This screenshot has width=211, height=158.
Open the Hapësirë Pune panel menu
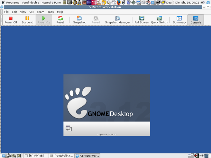tap(51, 3)
